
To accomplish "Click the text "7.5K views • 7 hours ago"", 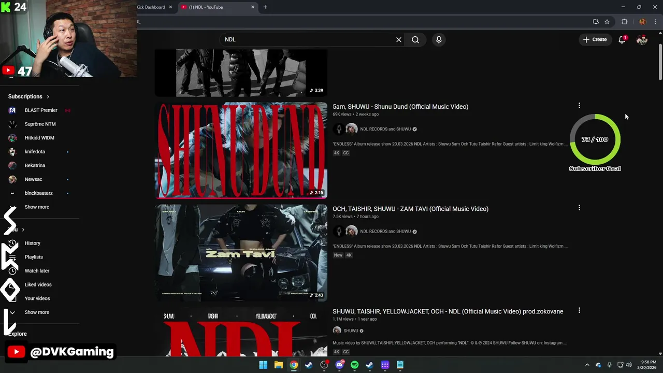I will pyautogui.click(x=355, y=217).
